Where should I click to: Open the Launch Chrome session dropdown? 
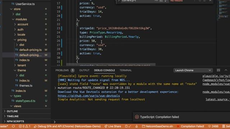coord(193,70)
